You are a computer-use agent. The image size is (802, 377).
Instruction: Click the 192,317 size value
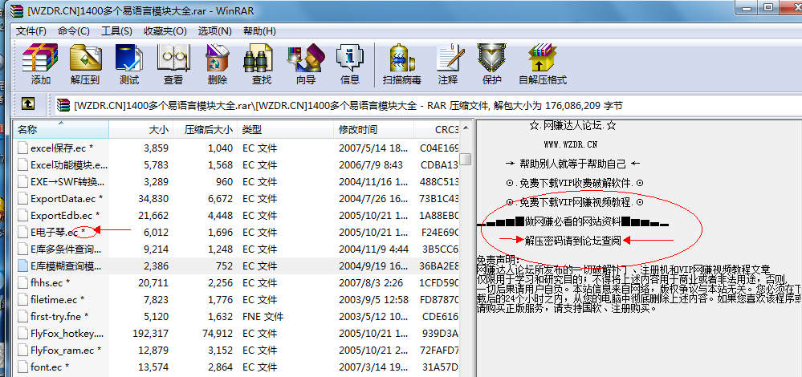coord(150,334)
